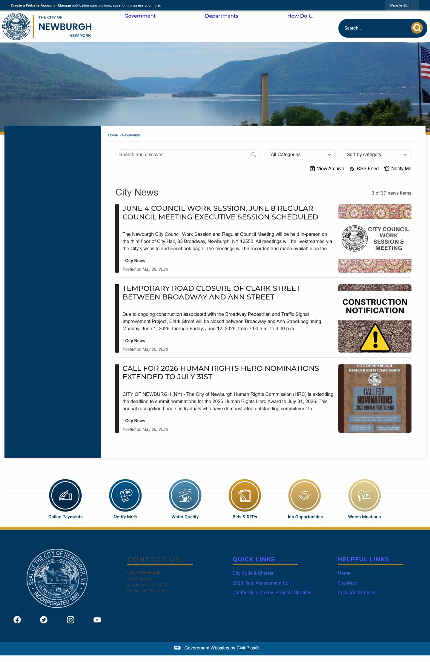This screenshot has height=662, width=430.
Task: Click the Online Payments text label
Action: pos(65,517)
